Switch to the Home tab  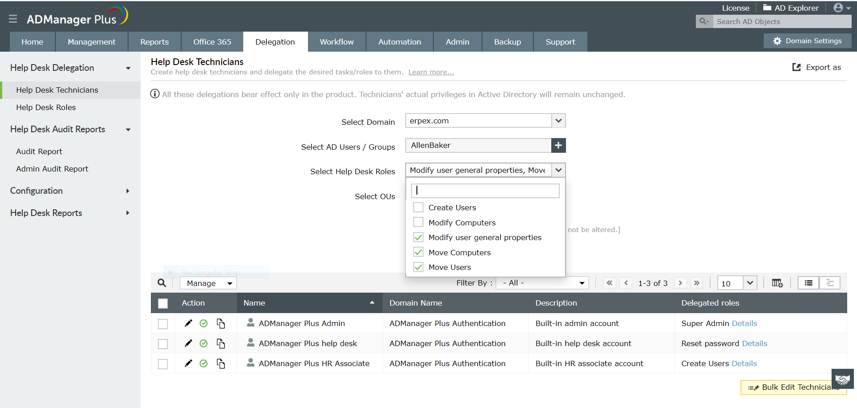[33, 42]
